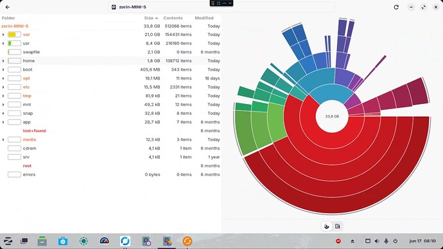Open the green circular app in the taskbar
Screen dimensions: 443x249
83,241
